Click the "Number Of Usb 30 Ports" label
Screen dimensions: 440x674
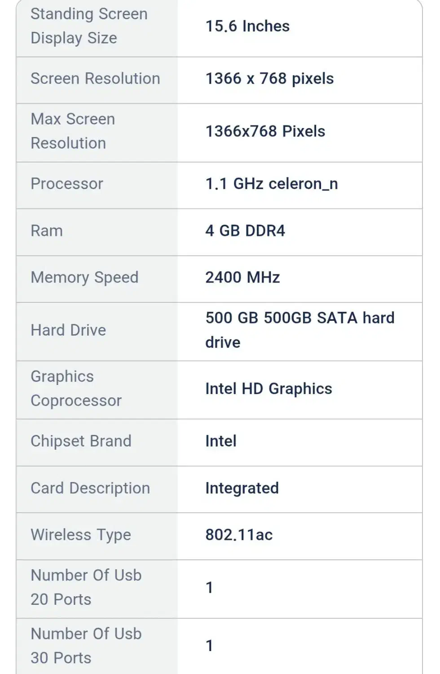coord(86,646)
